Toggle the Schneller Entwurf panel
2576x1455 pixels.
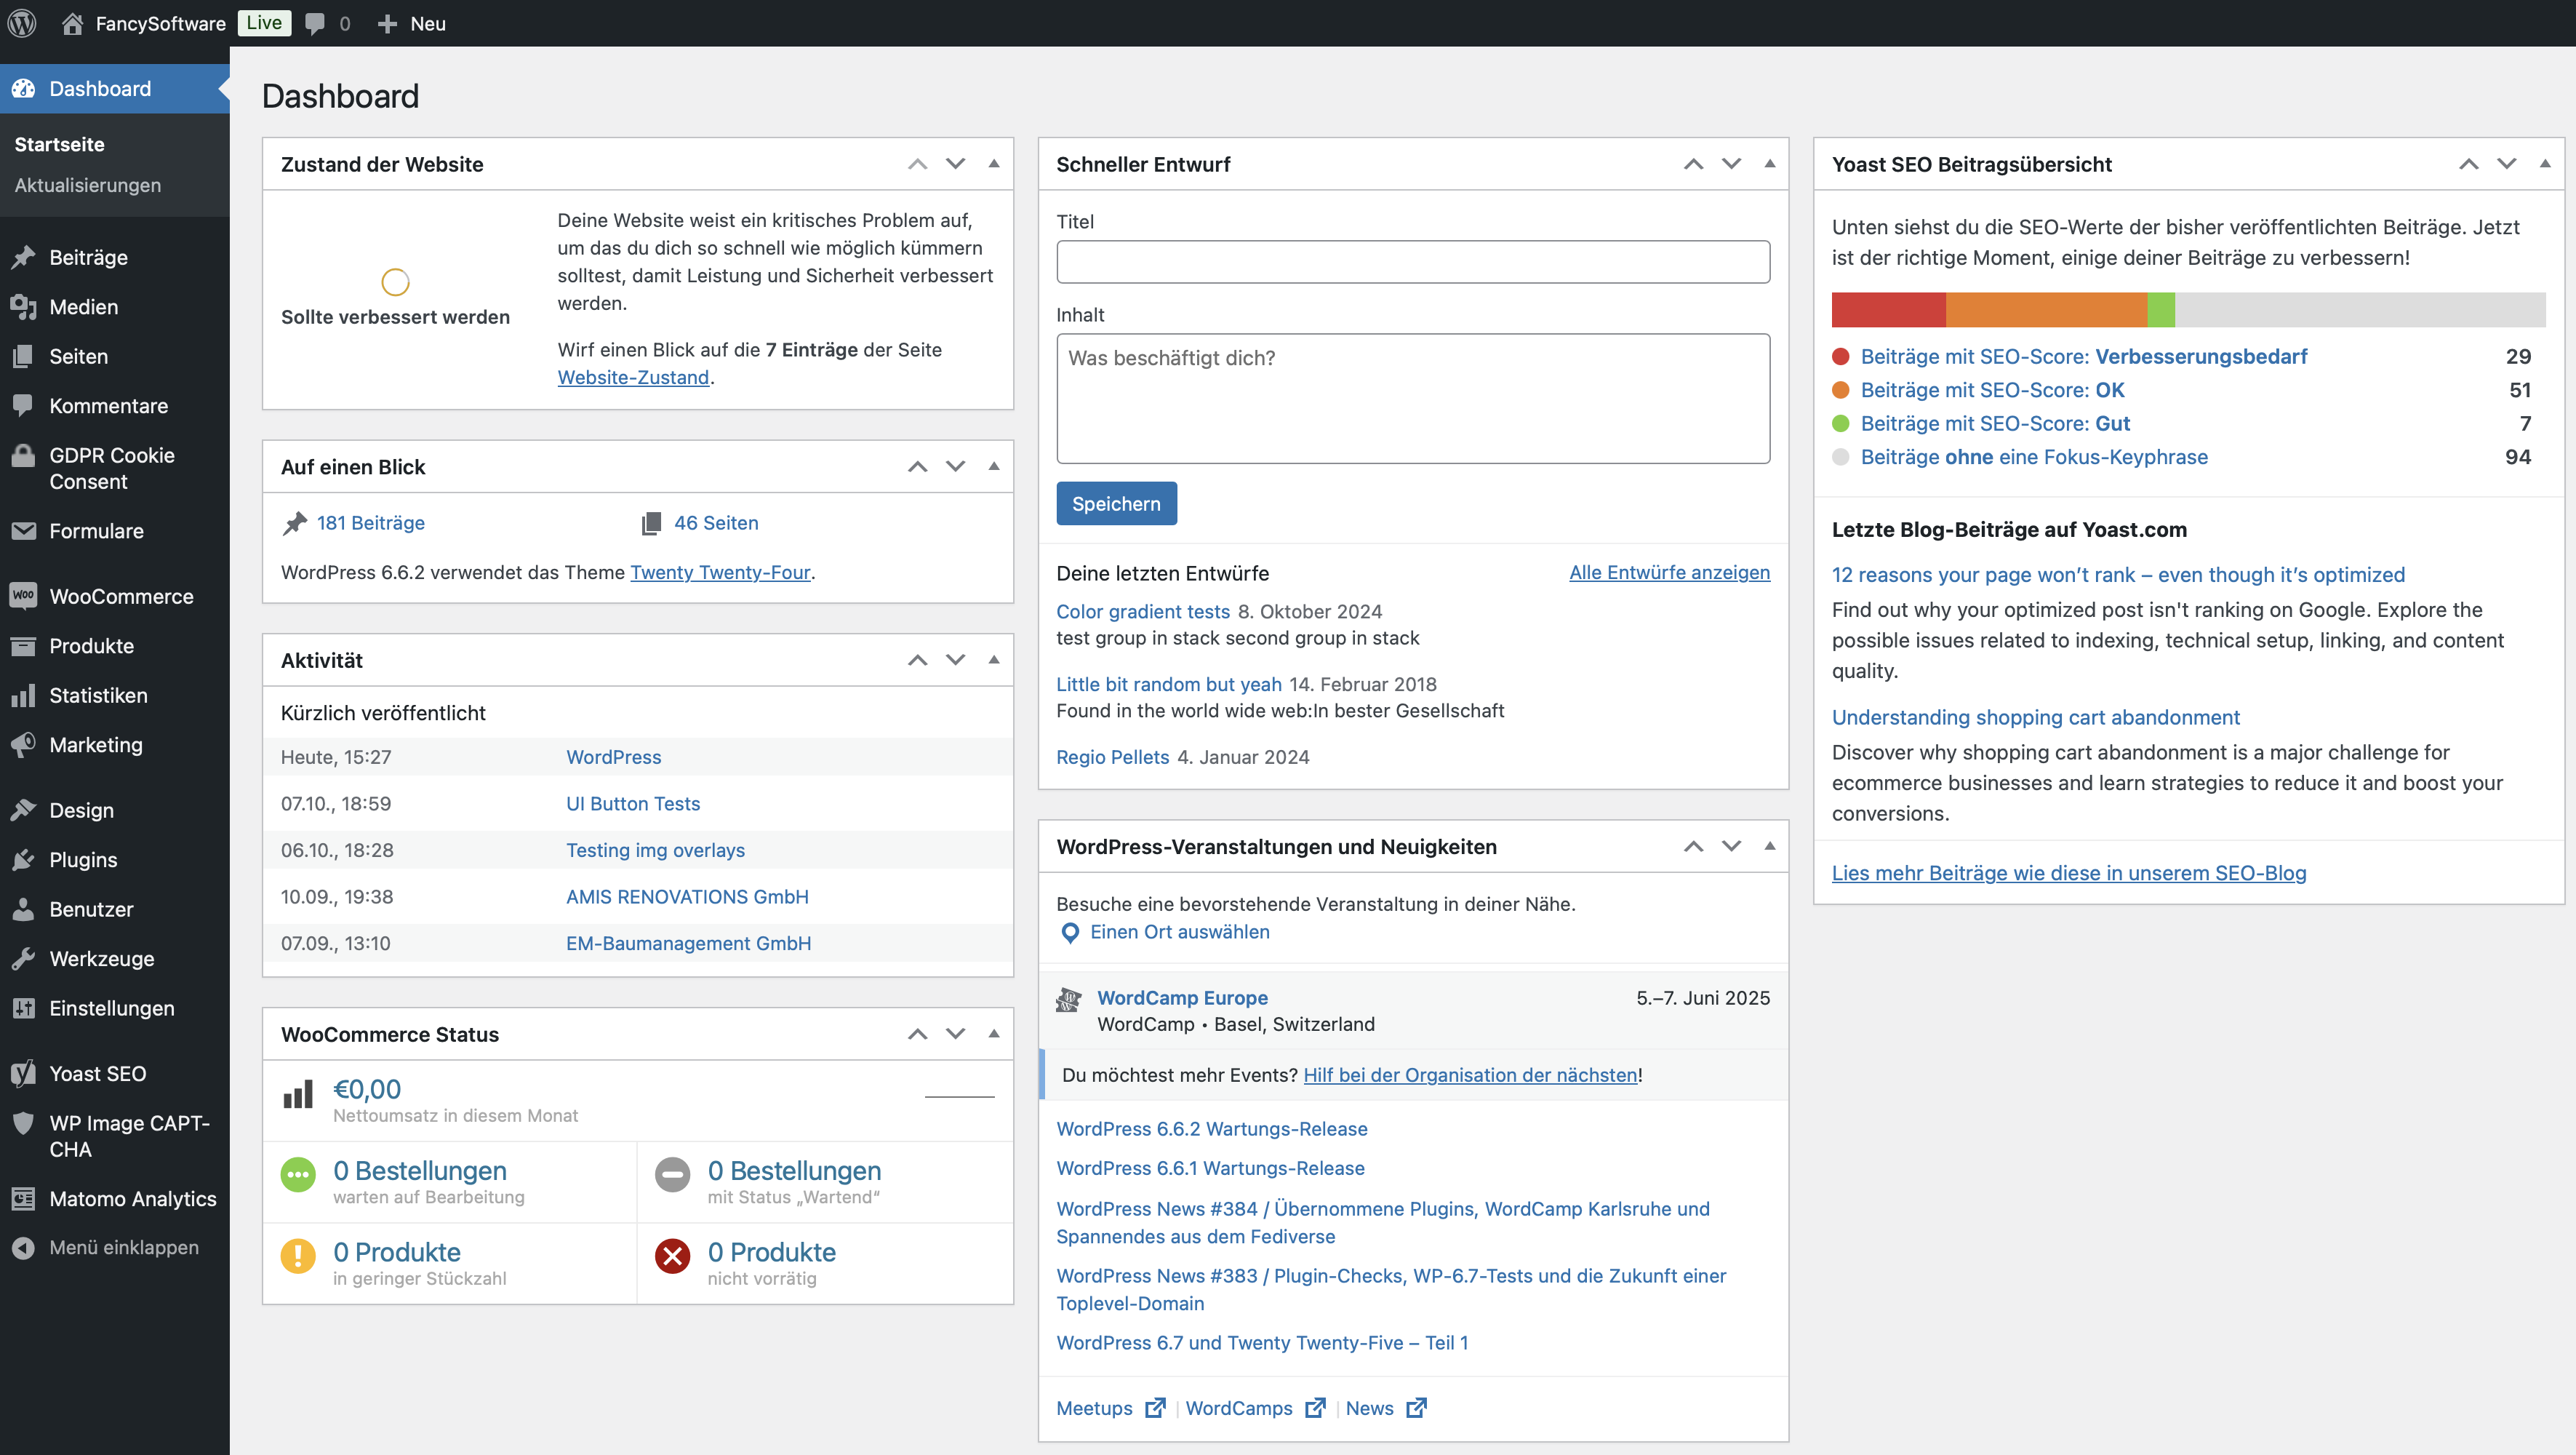click(1770, 164)
